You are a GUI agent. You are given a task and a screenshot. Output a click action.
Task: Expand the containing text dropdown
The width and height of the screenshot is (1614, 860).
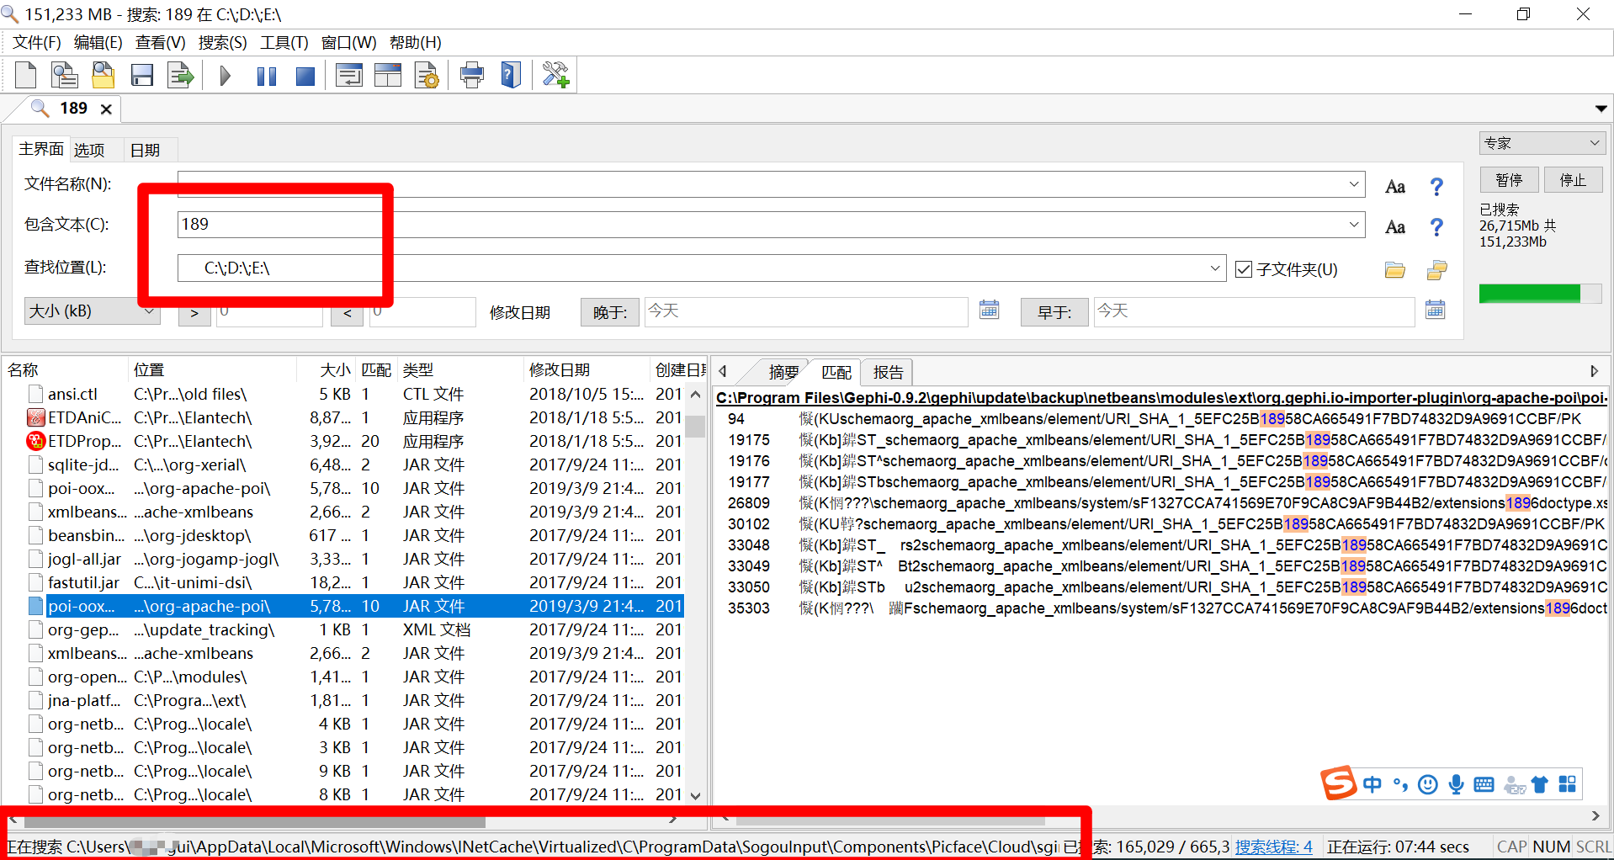(x=1354, y=224)
